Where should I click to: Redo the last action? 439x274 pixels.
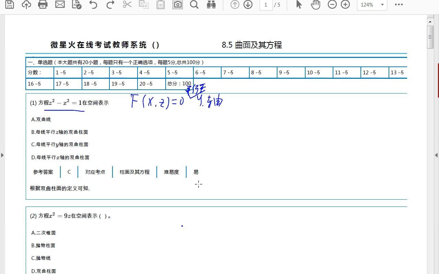coord(110,4)
